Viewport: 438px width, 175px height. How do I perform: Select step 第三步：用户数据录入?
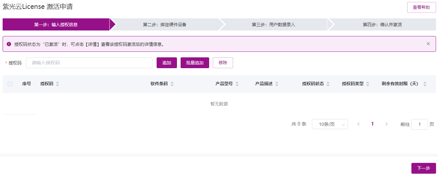(x=274, y=25)
